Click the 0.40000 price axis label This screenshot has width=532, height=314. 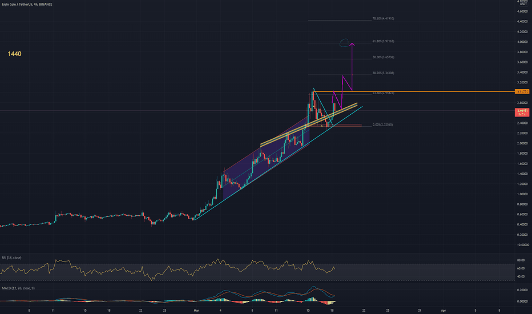[x=522, y=224]
